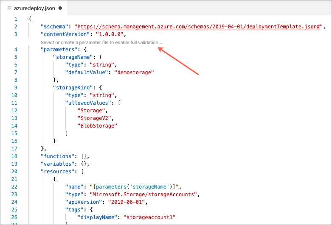Click the "Microsoft.Storage/storageAccounts" type value
Image resolution: width=332 pixels, height=225 pixels.
(143, 194)
